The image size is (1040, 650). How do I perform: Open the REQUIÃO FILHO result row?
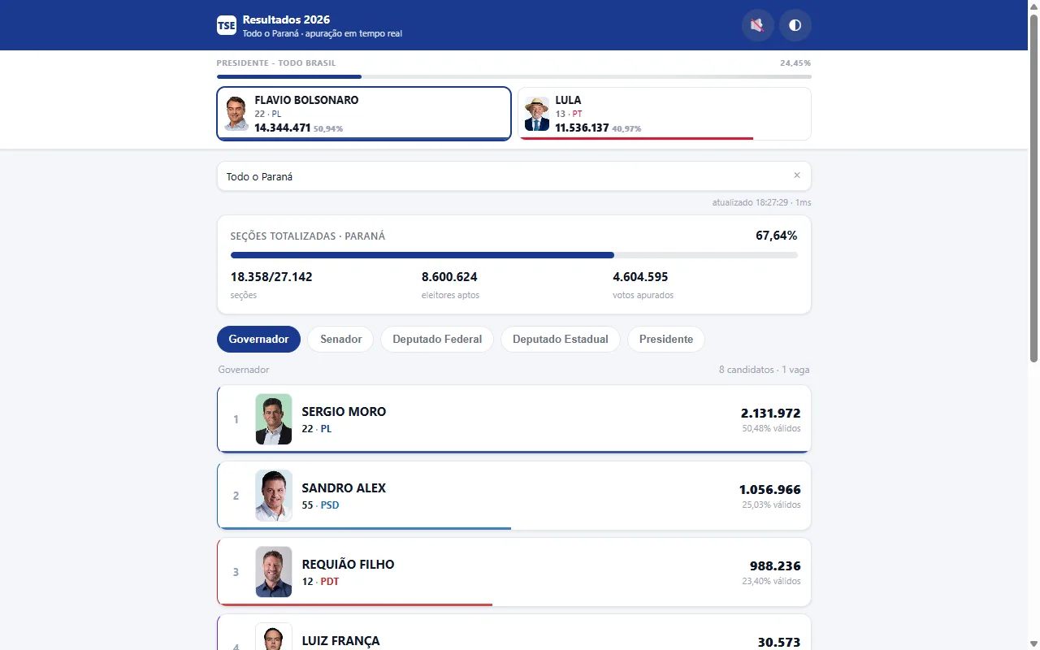click(513, 572)
